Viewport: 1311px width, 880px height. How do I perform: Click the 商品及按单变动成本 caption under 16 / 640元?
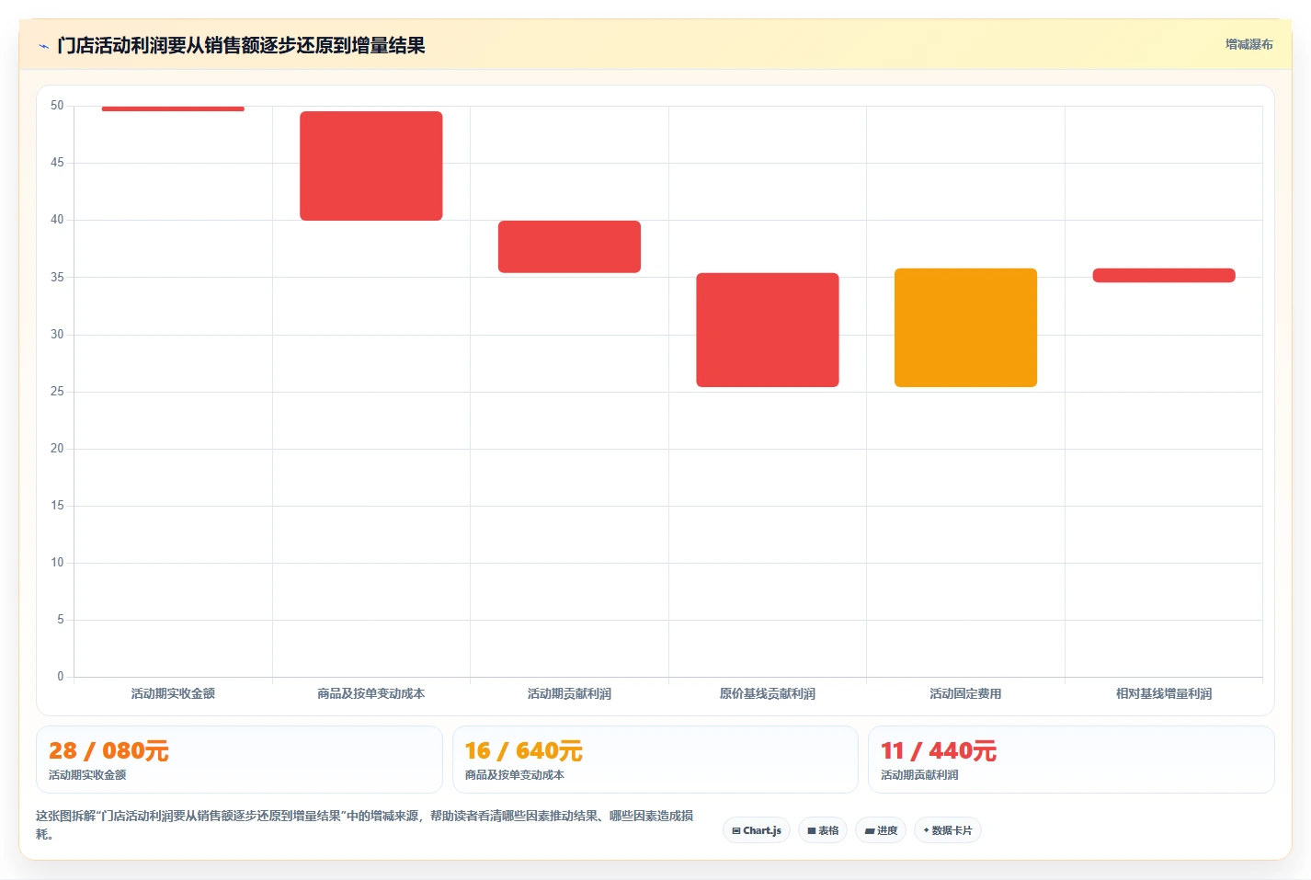point(515,775)
